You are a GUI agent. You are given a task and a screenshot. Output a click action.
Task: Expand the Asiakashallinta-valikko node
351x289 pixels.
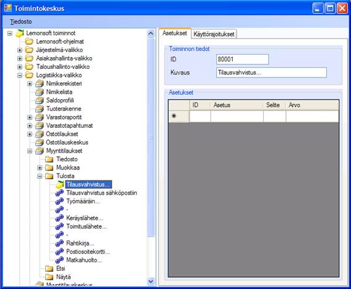(20, 58)
